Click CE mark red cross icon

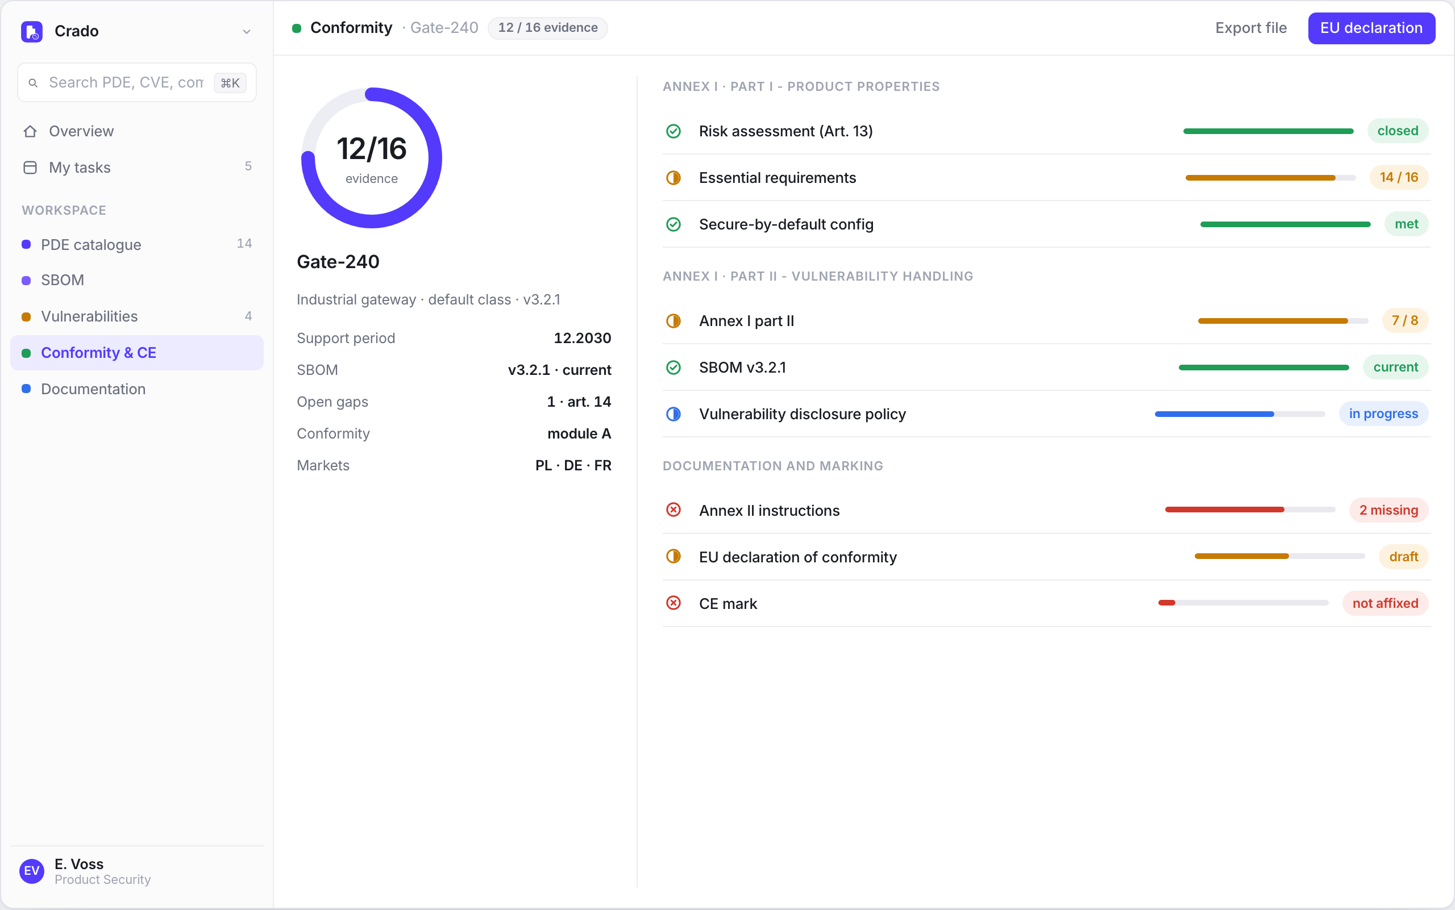tap(674, 603)
